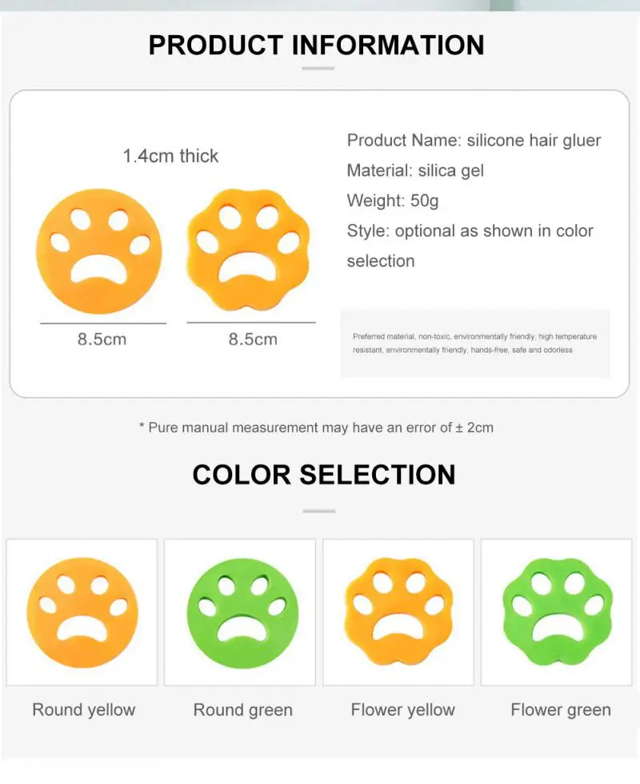Viewport: 640px width, 784px height.
Task: Click the Product Name silicone hair gluer line
Action: pos(474,141)
